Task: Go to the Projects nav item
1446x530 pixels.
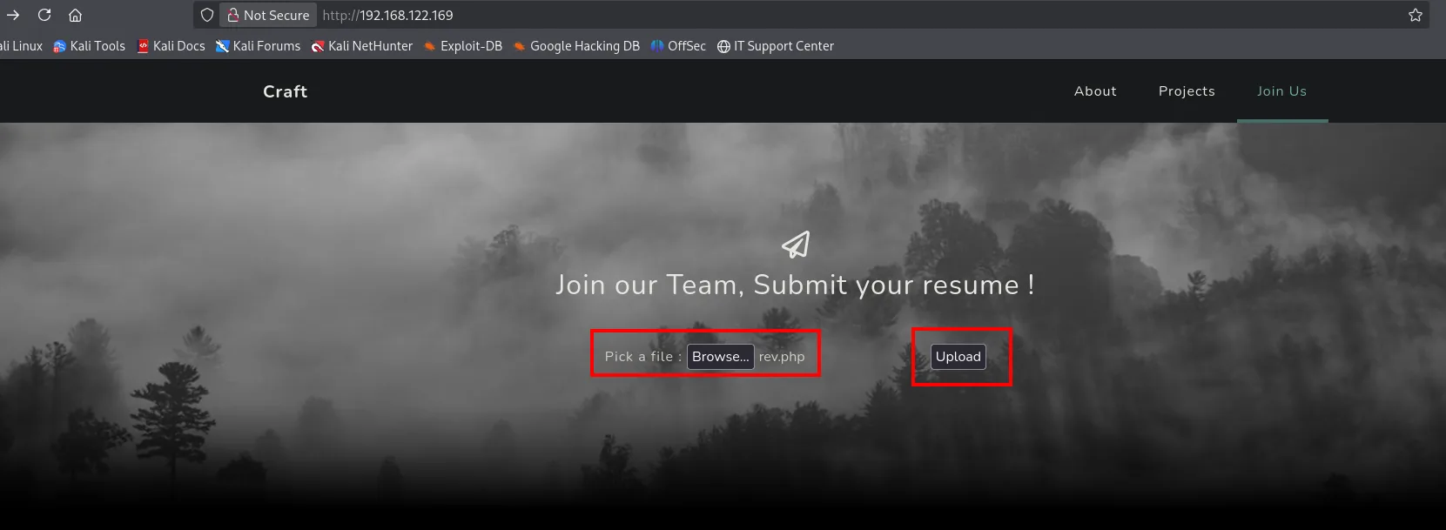Action: tap(1187, 91)
